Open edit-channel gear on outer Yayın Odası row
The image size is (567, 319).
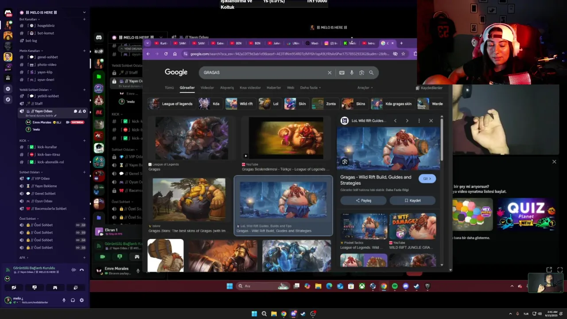click(84, 111)
